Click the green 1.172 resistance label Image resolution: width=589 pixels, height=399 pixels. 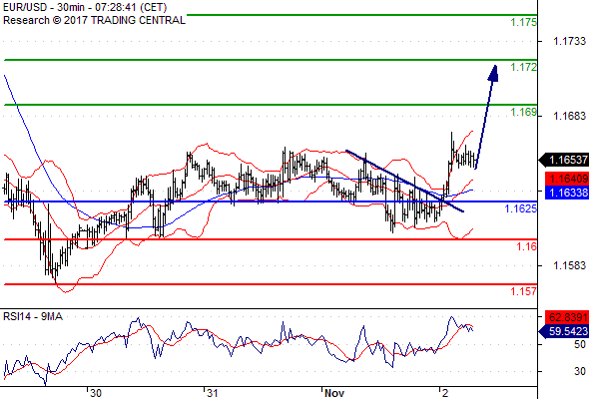pyautogui.click(x=523, y=67)
